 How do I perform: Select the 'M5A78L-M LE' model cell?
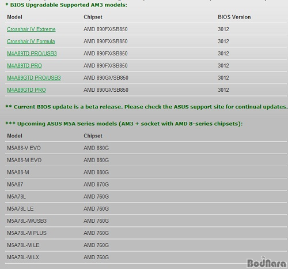(23, 245)
